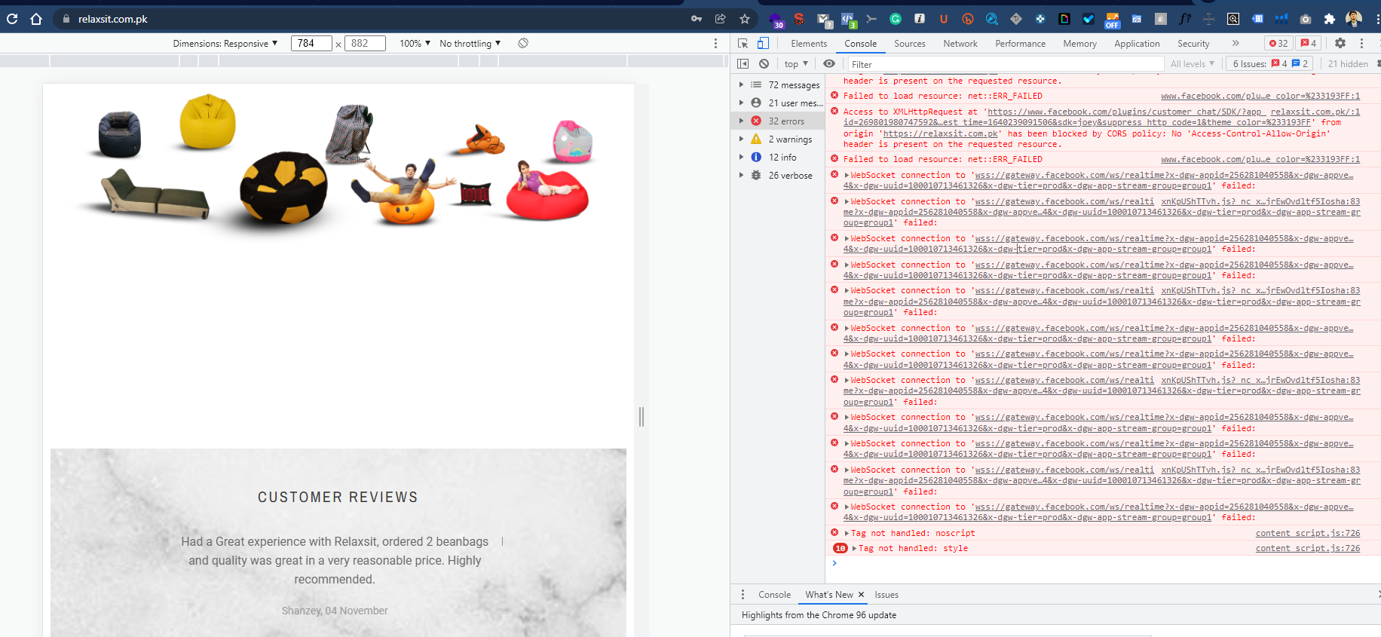Open the Chrome profile avatar

(x=1354, y=19)
